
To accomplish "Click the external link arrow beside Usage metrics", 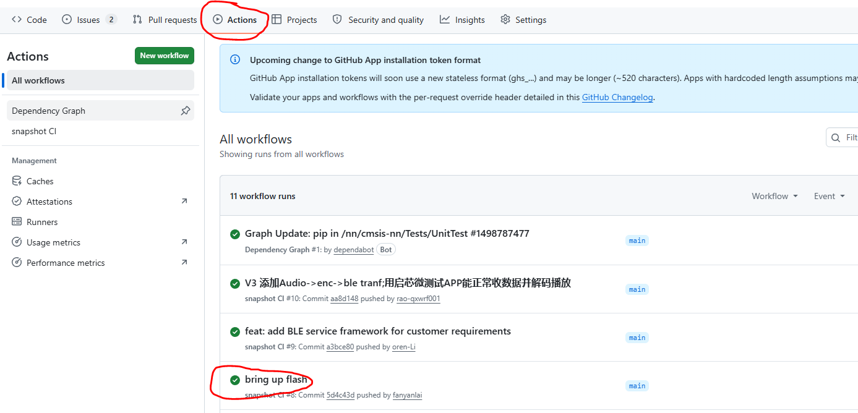I will point(184,242).
